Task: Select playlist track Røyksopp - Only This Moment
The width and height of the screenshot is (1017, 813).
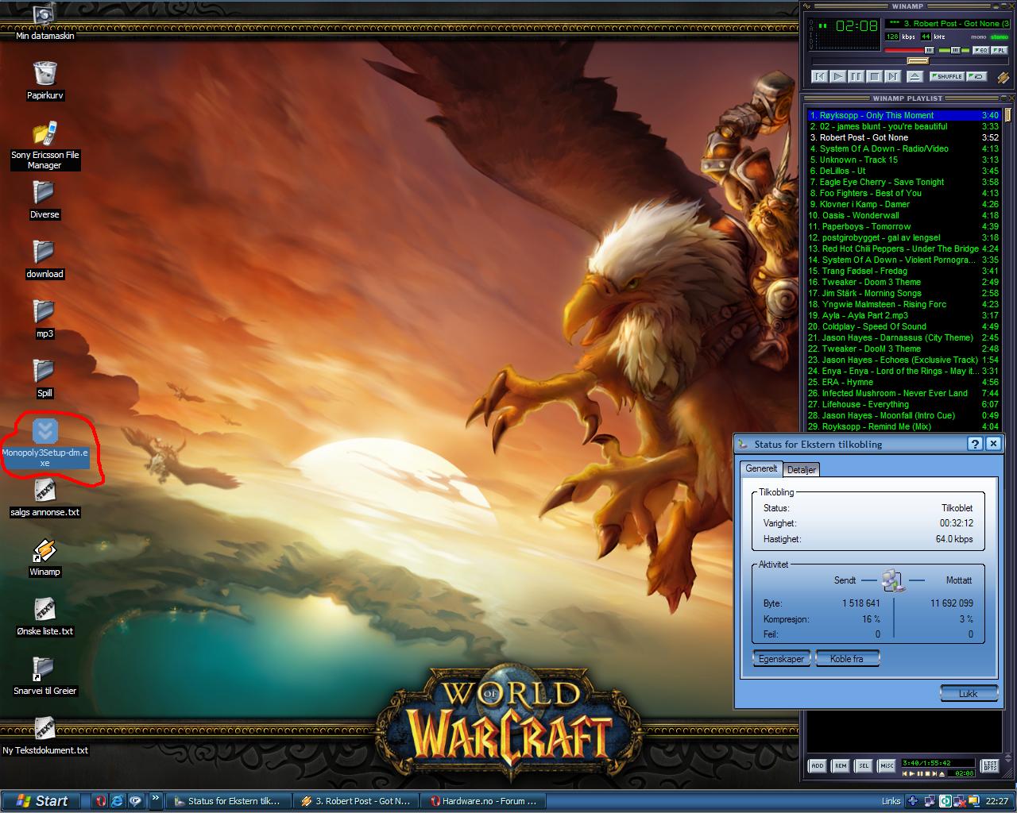Action: 904,115
